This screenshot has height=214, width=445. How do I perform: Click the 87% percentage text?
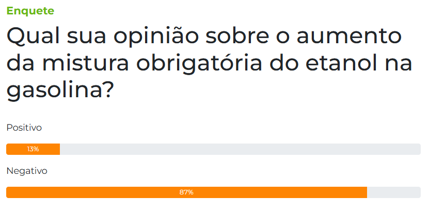coord(186,192)
